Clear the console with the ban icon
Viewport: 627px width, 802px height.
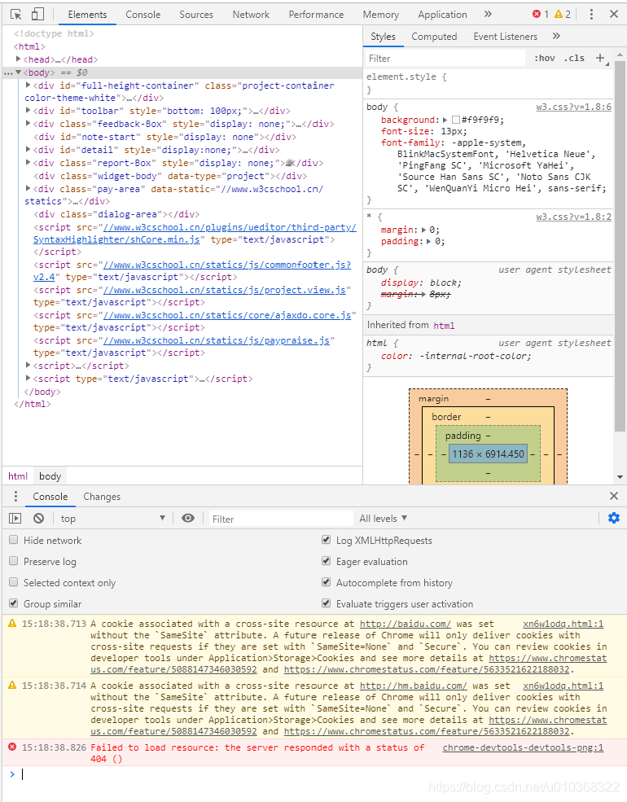[x=38, y=518]
